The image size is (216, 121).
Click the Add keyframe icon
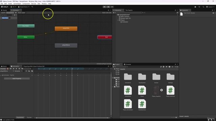29,71
